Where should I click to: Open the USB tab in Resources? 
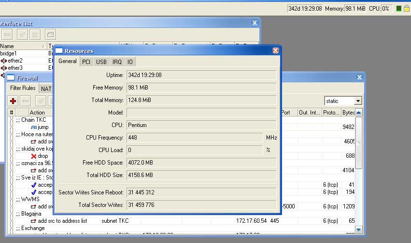click(101, 62)
